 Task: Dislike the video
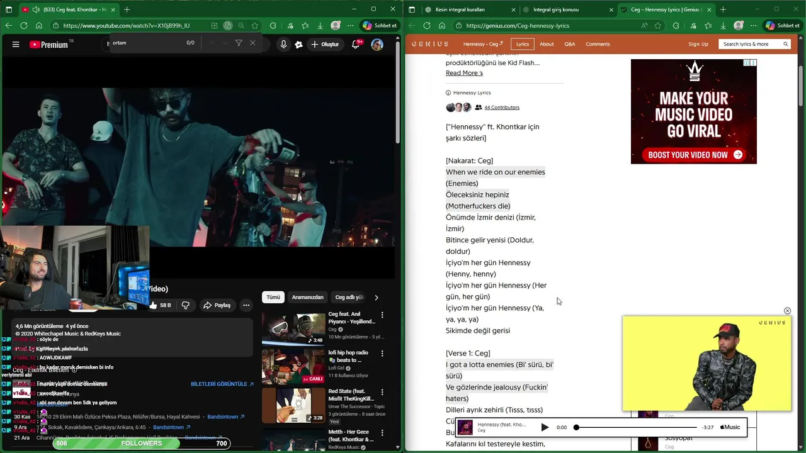[x=186, y=305]
